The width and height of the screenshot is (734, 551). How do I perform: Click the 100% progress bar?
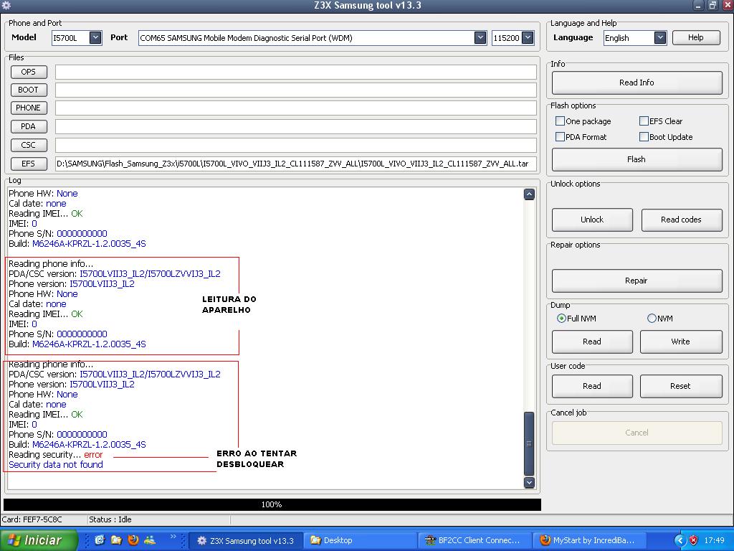point(272,504)
